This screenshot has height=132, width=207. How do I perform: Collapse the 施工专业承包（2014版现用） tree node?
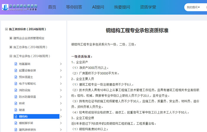(11, 56)
